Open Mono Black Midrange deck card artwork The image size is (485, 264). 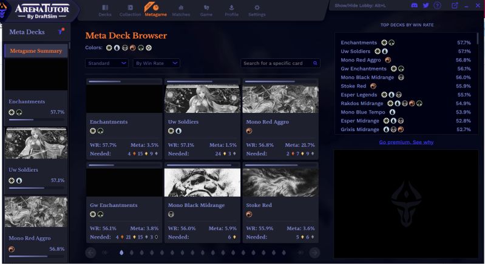click(x=202, y=183)
